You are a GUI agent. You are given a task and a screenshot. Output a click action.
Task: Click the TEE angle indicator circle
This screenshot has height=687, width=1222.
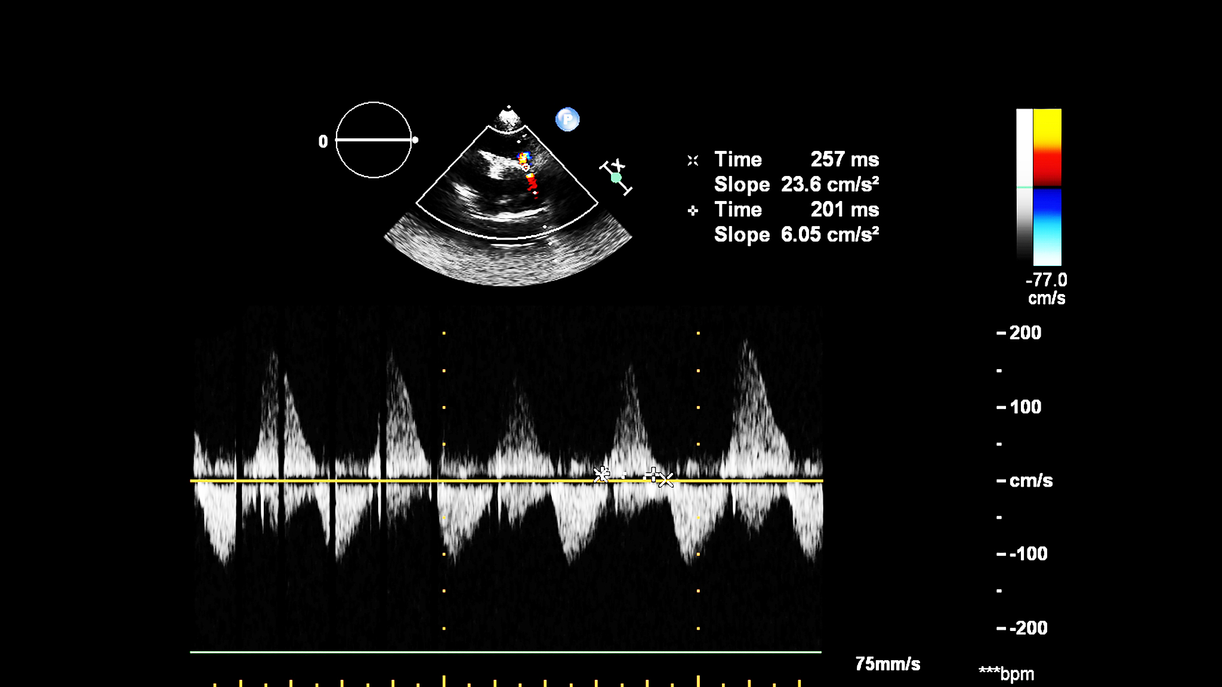[374, 140]
